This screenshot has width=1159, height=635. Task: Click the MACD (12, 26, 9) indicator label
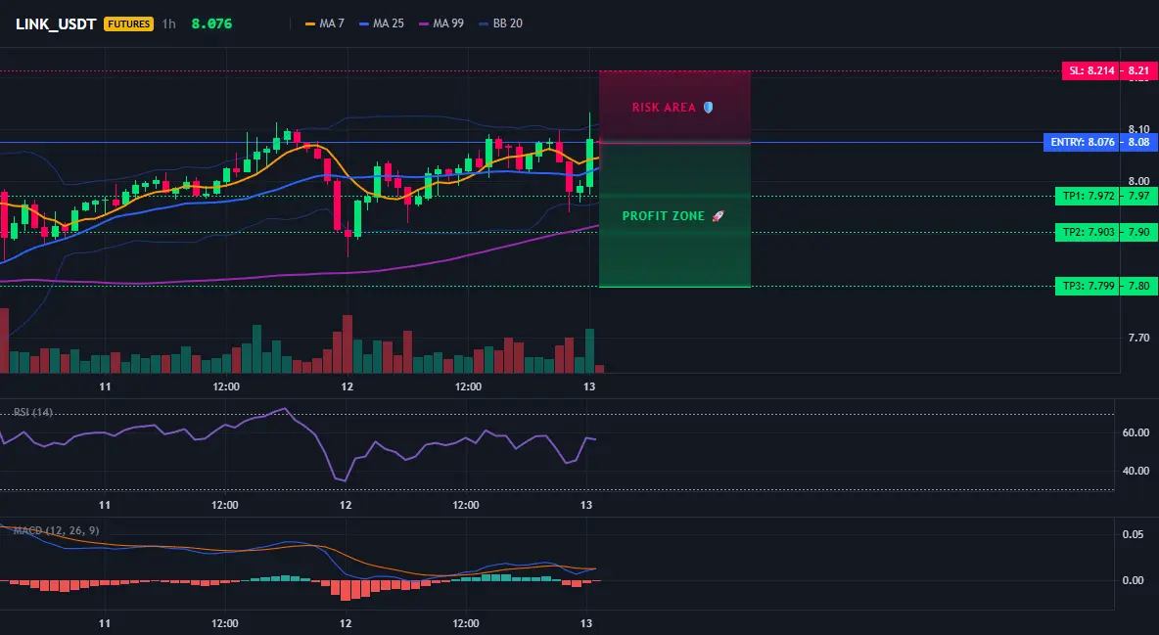point(56,530)
